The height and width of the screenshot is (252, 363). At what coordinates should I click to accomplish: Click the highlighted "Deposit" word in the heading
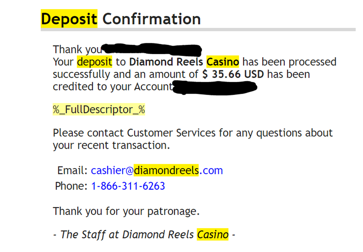pos(69,19)
